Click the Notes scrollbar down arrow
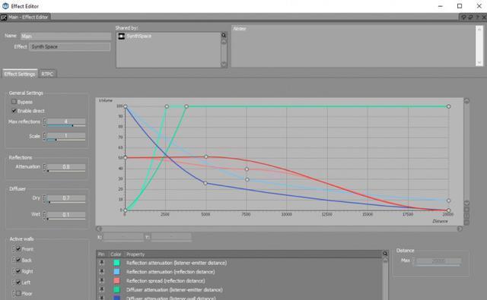The height and width of the screenshot is (300, 487). [x=479, y=62]
